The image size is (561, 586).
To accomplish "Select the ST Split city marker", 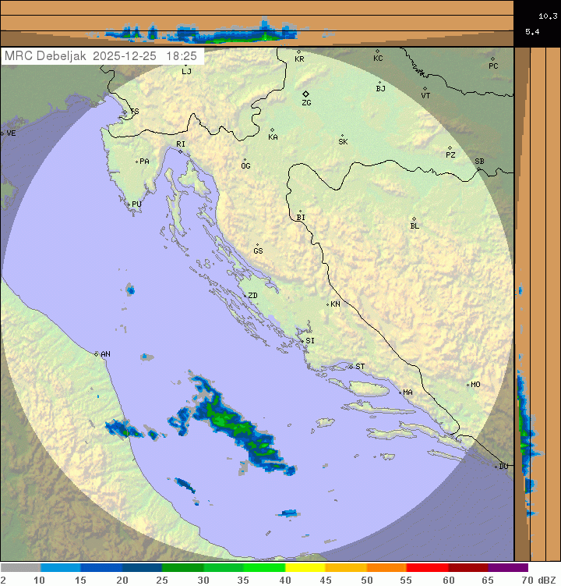I will pos(351,366).
